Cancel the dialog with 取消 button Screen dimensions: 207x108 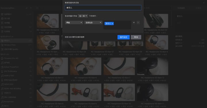click(136, 37)
